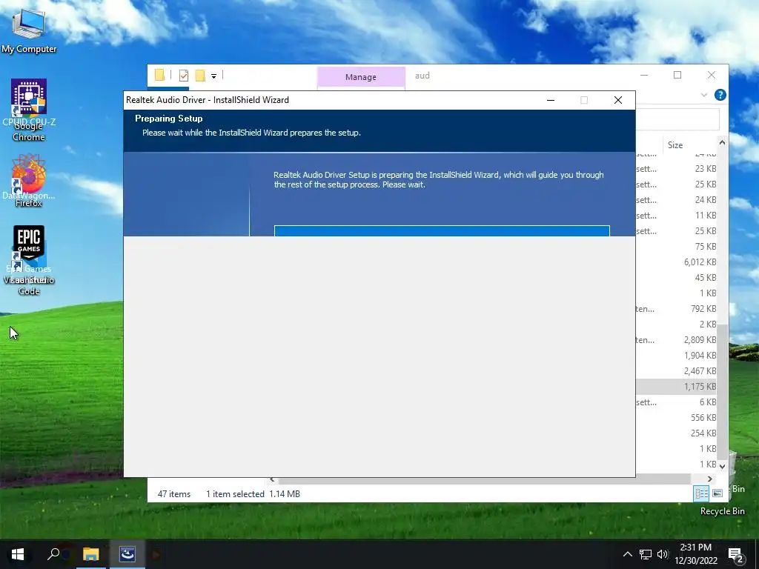759x569 pixels.
Task: Open the Manage tab in File Explorer
Action: tap(361, 77)
